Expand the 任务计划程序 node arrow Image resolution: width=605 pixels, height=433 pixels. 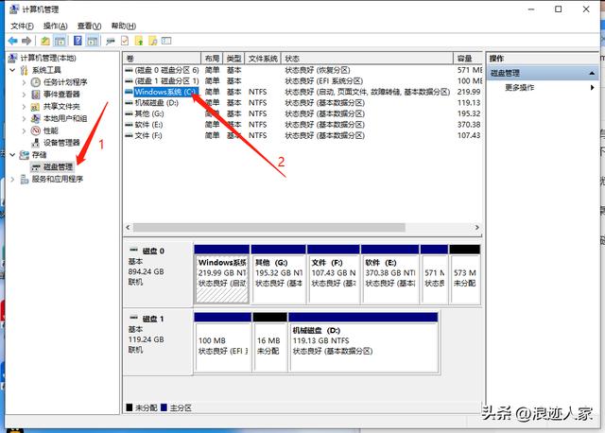[x=24, y=82]
